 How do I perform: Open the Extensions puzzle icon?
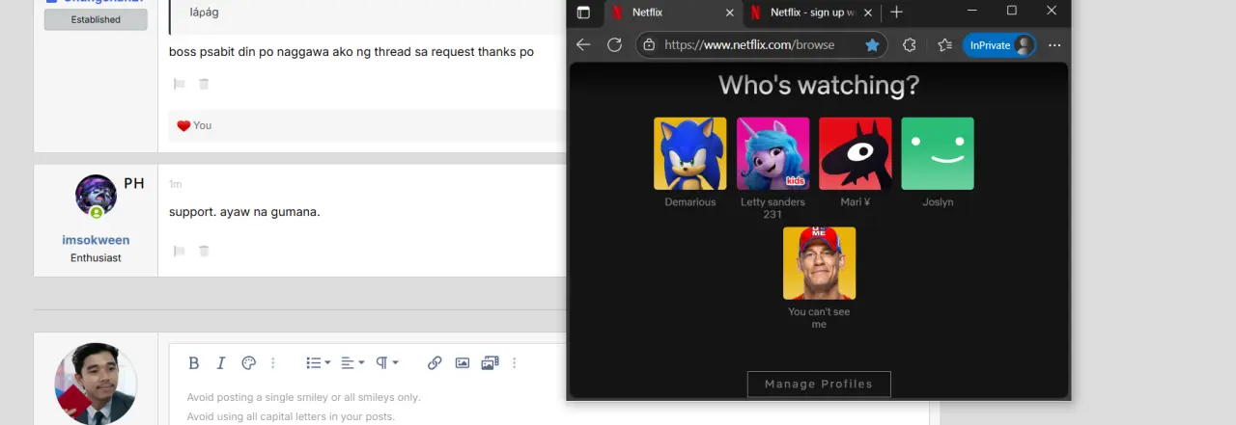[x=909, y=44]
